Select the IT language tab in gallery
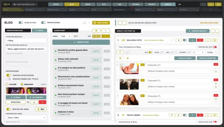224x127 pixels. click(120, 53)
